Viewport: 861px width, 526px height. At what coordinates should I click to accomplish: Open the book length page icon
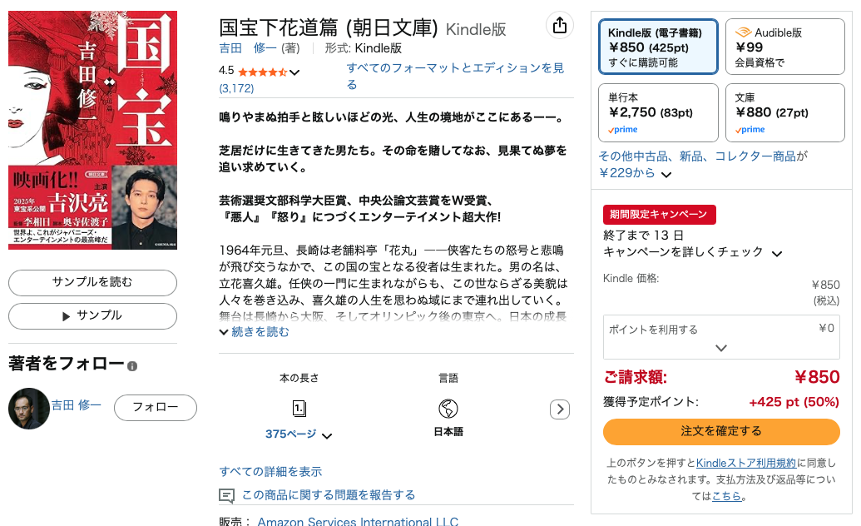[x=299, y=409]
